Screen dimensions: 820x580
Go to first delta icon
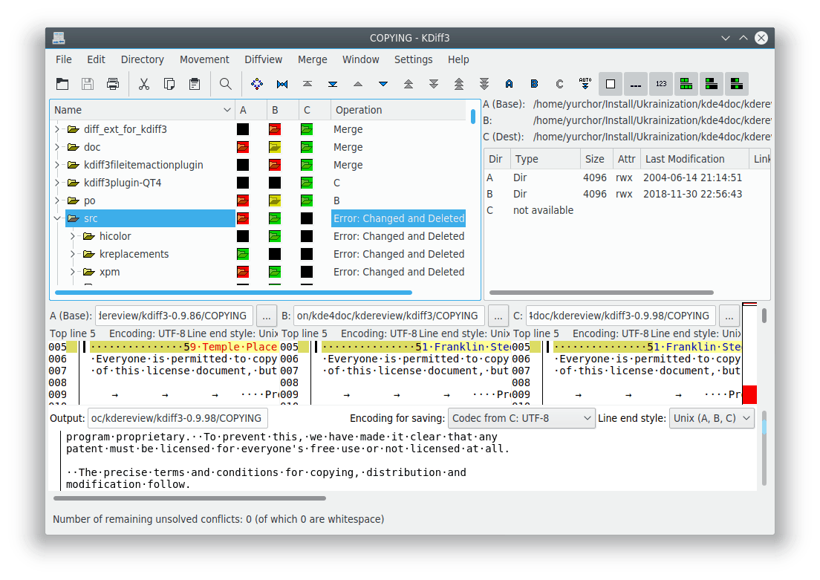tap(307, 84)
